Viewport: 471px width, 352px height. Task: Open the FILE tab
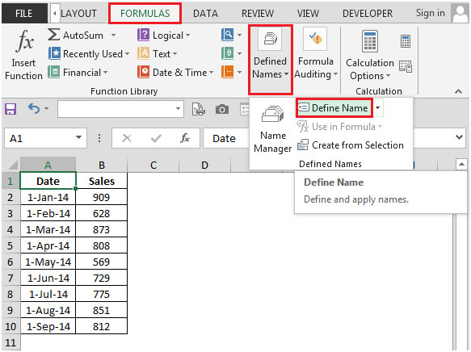(24, 14)
